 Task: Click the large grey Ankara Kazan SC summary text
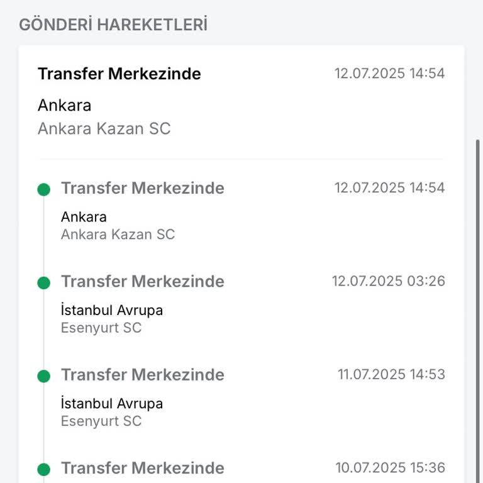[x=104, y=129]
